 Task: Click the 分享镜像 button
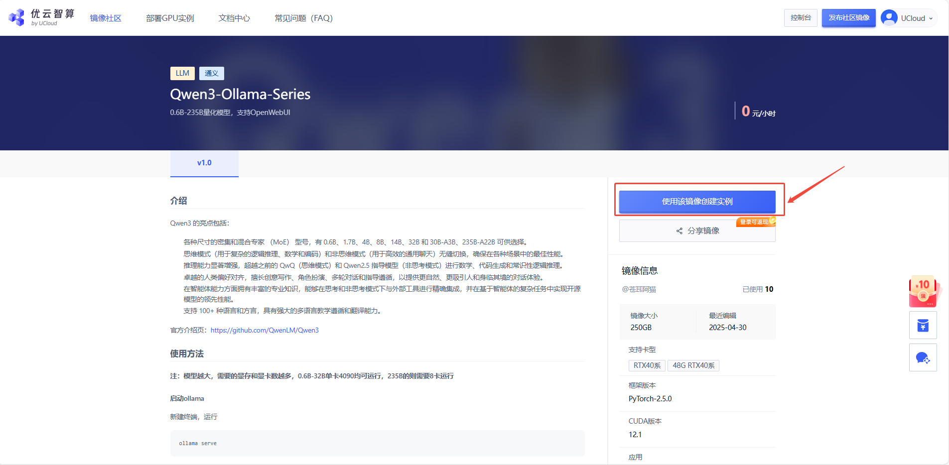[697, 231]
